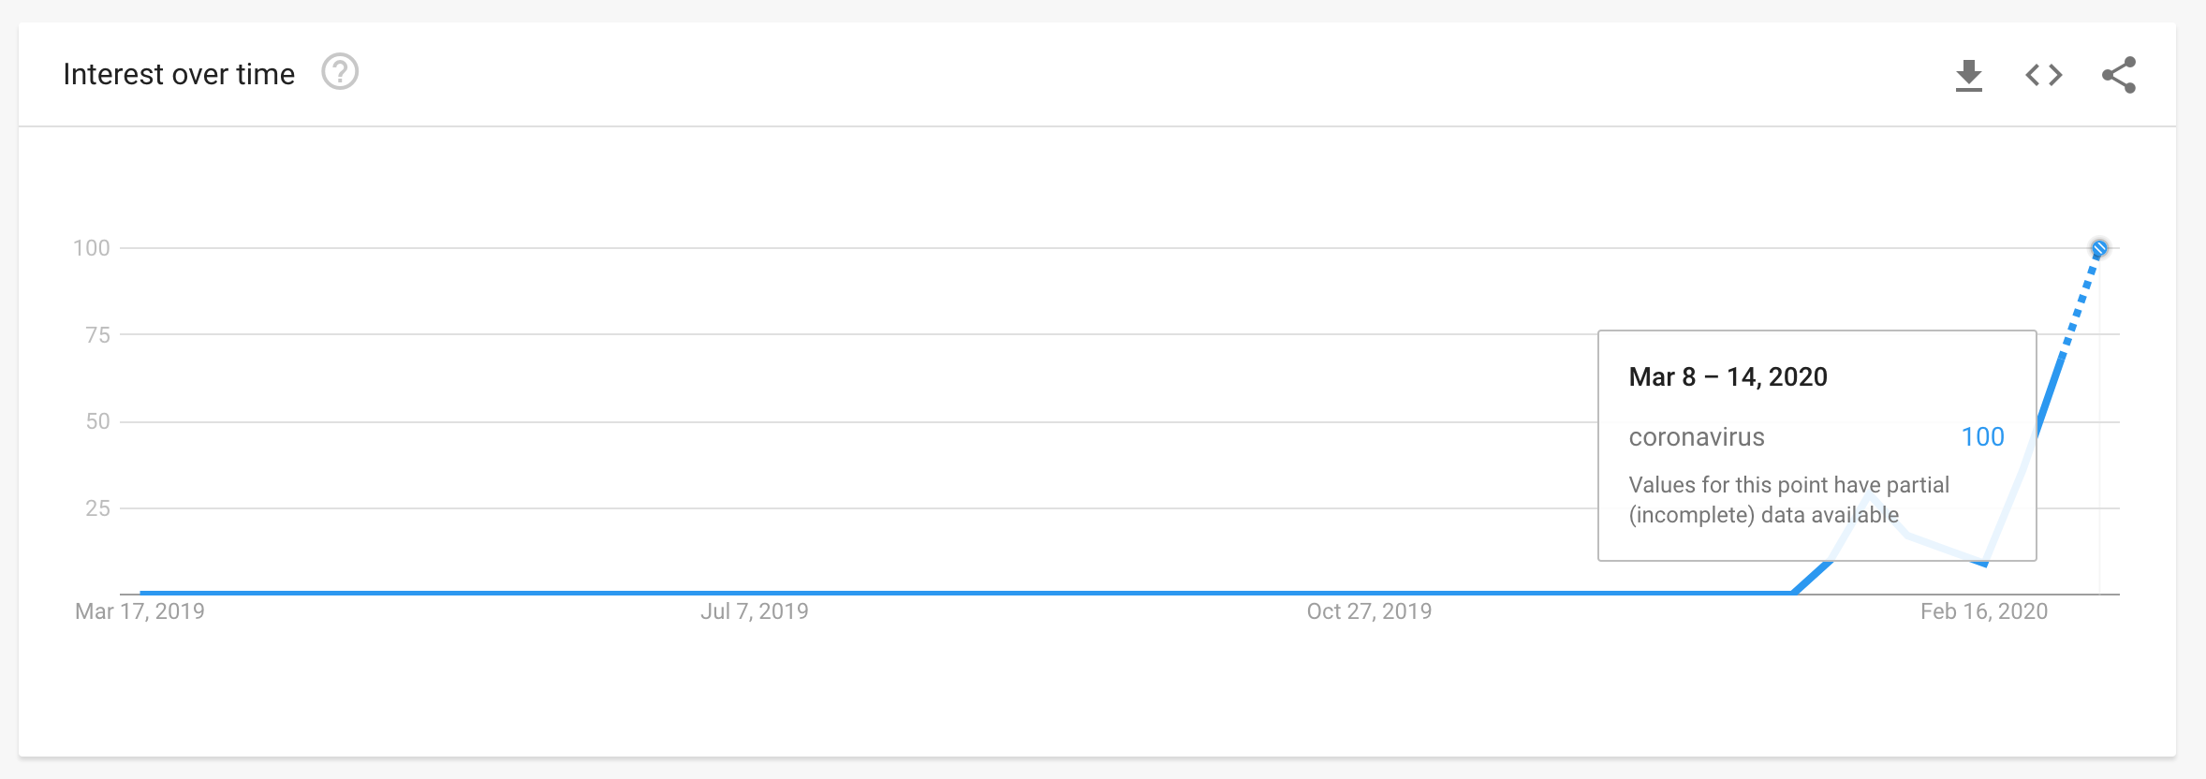Click the 100 y-axis label

point(92,248)
